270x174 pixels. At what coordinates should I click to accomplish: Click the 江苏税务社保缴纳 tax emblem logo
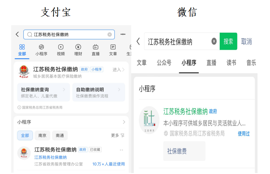point(24,72)
